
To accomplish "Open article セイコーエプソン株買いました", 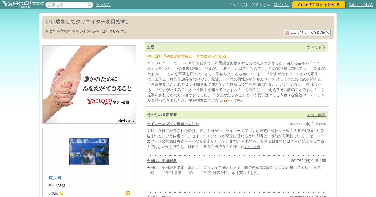I will coord(173,124).
